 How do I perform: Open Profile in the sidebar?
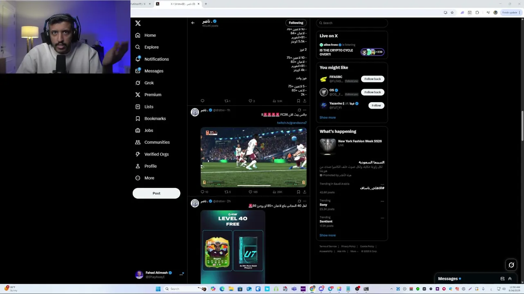click(146, 166)
